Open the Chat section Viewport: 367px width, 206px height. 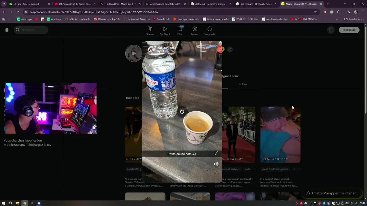pyautogui.click(x=180, y=31)
